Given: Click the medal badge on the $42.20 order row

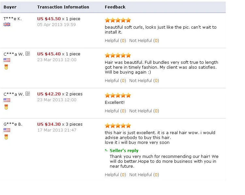Looking at the screenshot, I should tap(6, 107).
